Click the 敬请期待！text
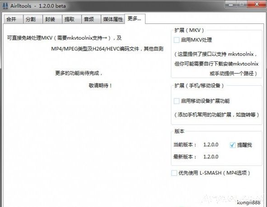Screen dimensions: 267x207 pos(100,86)
